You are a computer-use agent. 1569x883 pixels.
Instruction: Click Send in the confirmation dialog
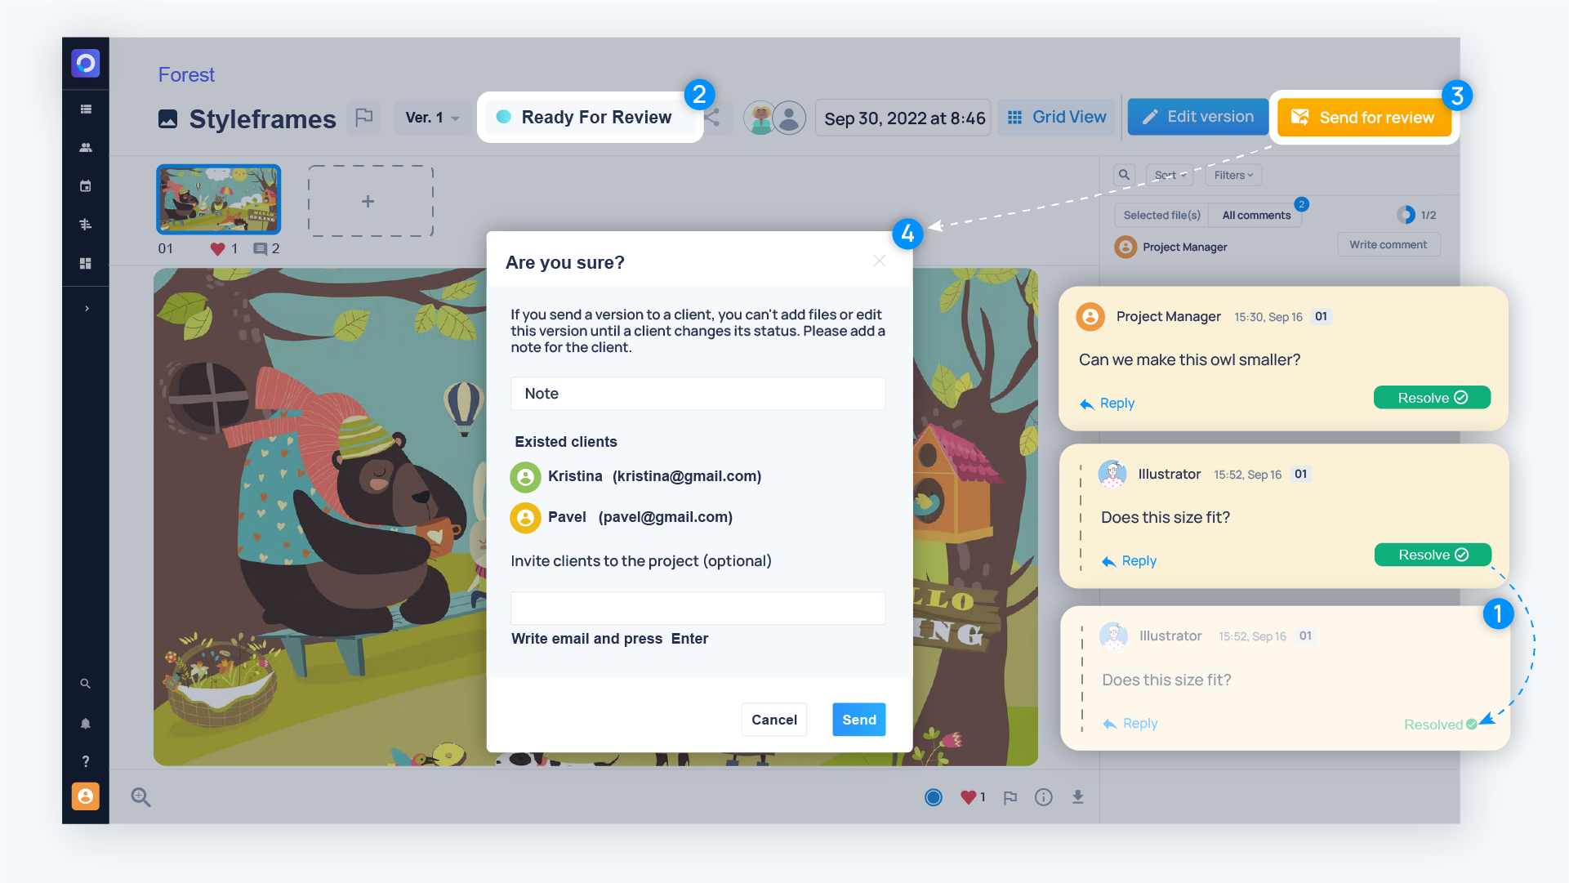coord(858,719)
